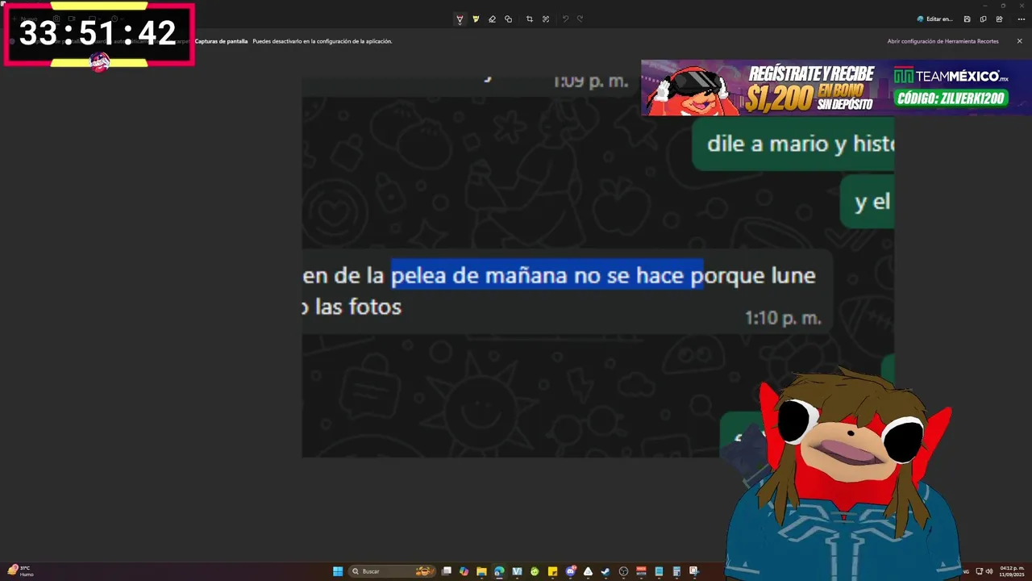
Task: Copy the snip to clipboard
Action: [x=983, y=19]
